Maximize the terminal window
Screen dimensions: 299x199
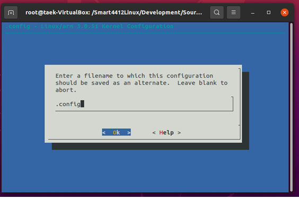pyautogui.click(x=268, y=13)
